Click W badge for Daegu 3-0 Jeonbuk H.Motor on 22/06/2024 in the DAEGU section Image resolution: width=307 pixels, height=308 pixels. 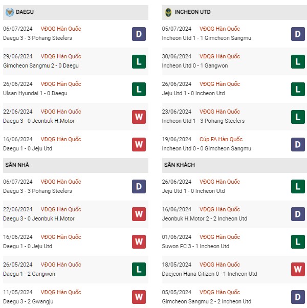(139, 117)
